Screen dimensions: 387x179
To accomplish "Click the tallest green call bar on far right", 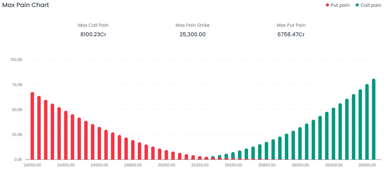I will [373, 120].
